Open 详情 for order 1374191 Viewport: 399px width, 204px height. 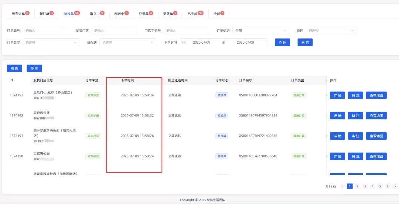pos(337,136)
